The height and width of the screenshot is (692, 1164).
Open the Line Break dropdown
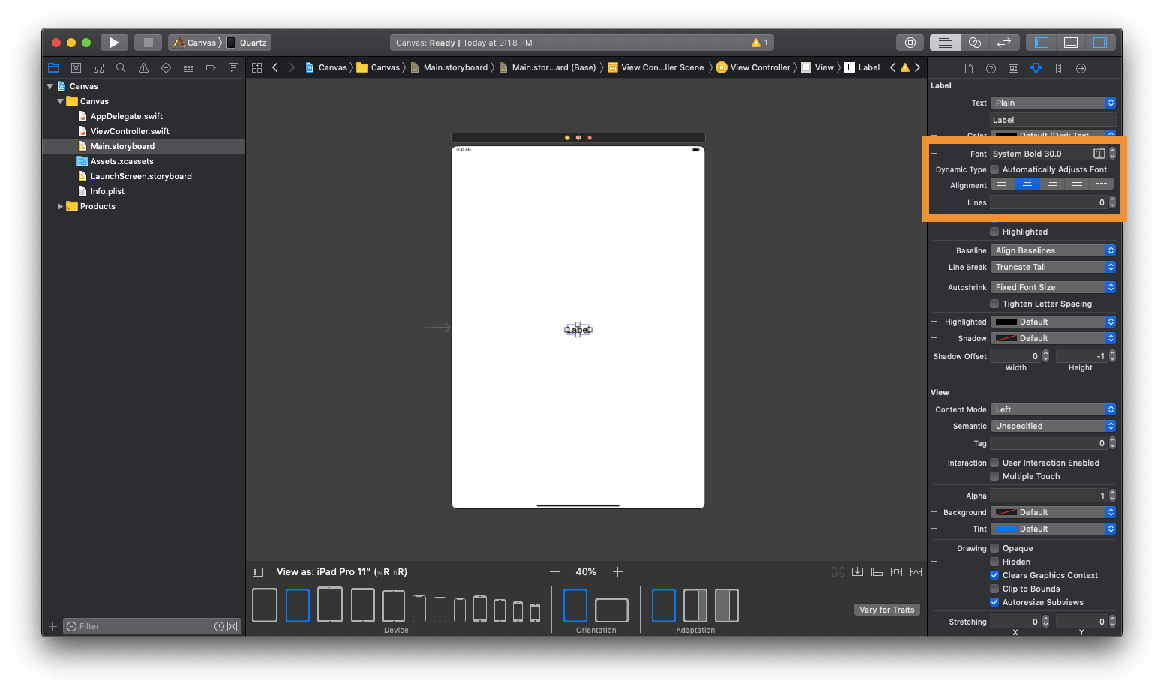coord(1053,267)
